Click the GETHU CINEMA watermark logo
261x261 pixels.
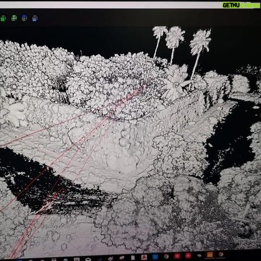[x=241, y=5]
